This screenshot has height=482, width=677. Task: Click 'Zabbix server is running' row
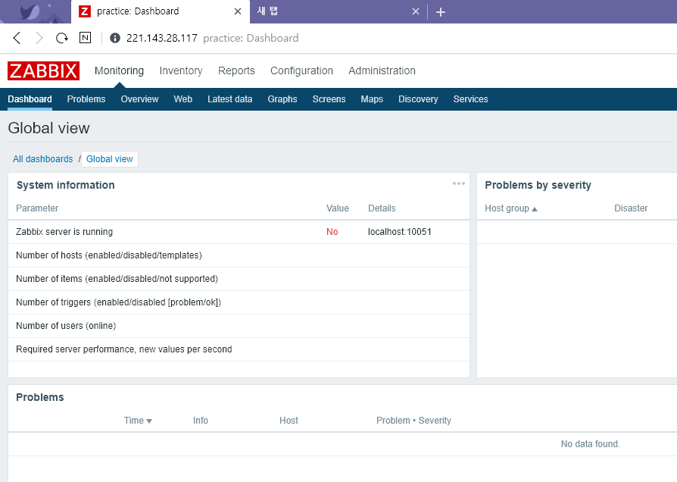239,232
